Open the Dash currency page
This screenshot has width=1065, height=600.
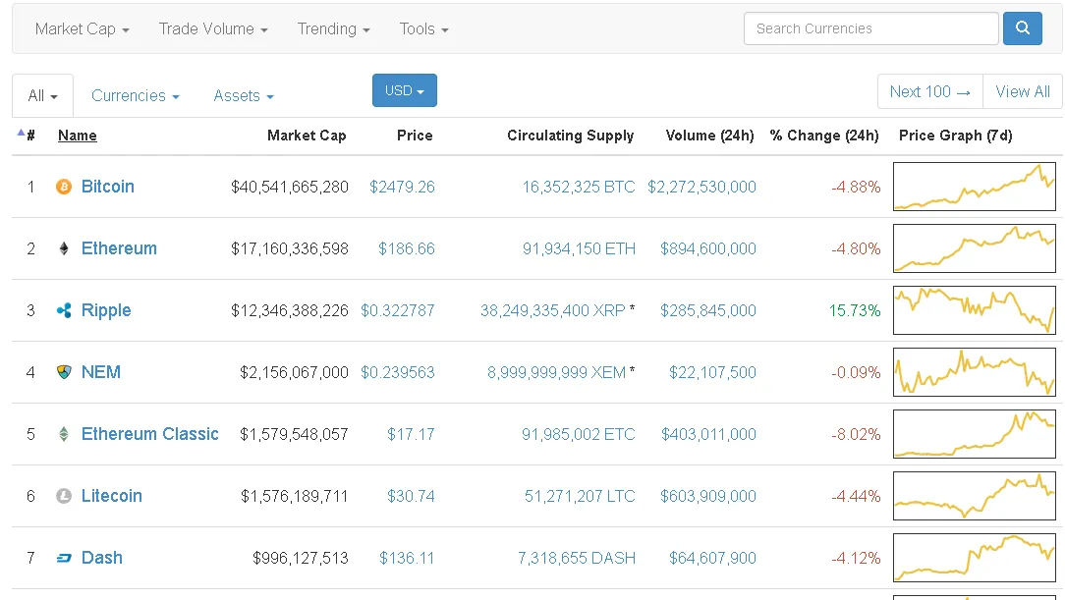point(102,558)
